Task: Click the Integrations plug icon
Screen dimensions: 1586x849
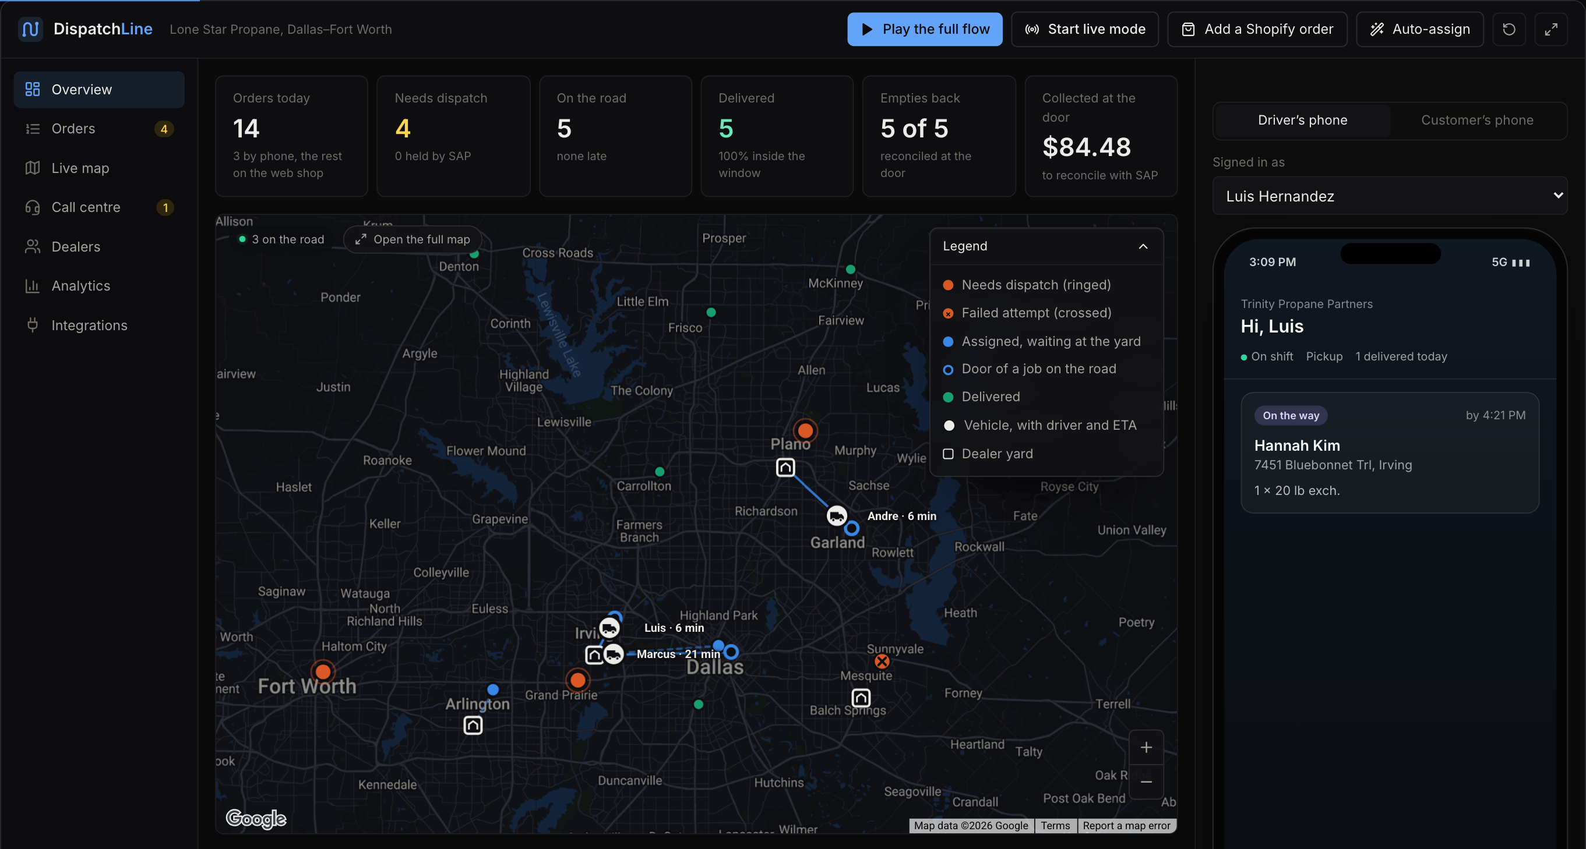Action: [x=33, y=325]
